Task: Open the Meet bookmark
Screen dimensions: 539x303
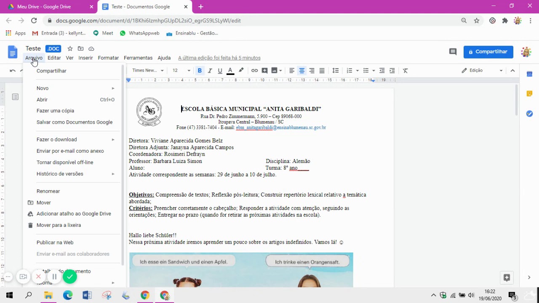Action: [103, 33]
